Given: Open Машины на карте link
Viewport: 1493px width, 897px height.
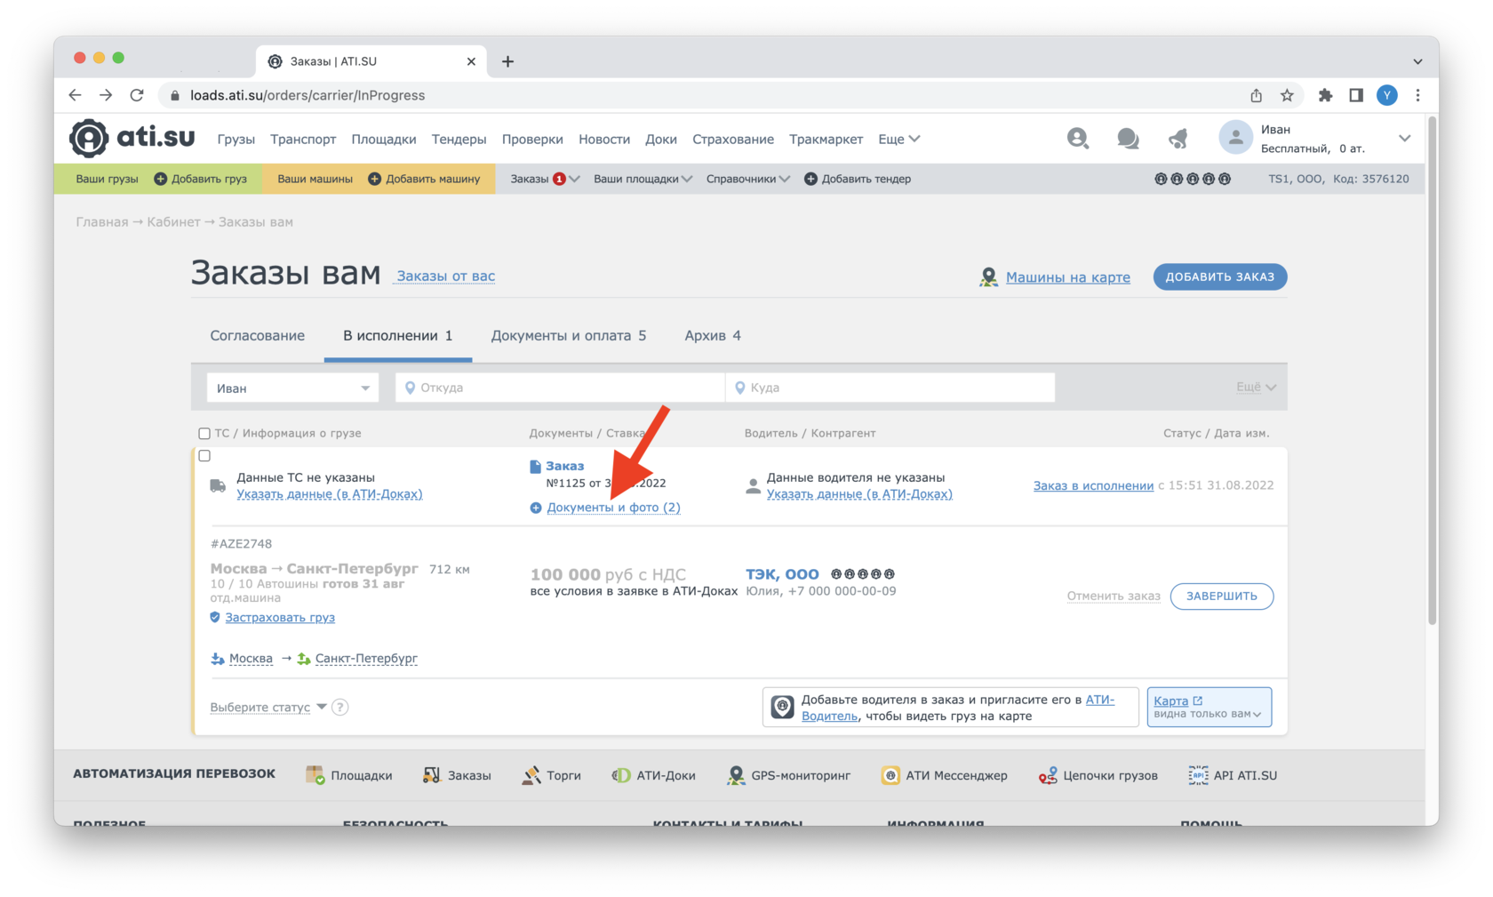Looking at the screenshot, I should [1068, 277].
